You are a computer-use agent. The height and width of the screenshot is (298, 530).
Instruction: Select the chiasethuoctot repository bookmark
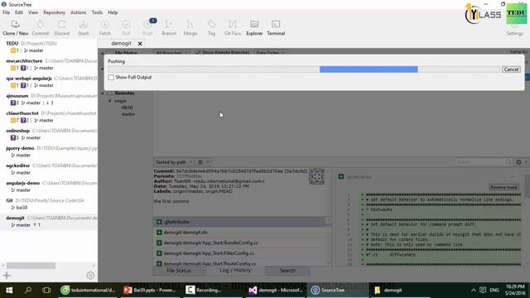pyautogui.click(x=49, y=117)
